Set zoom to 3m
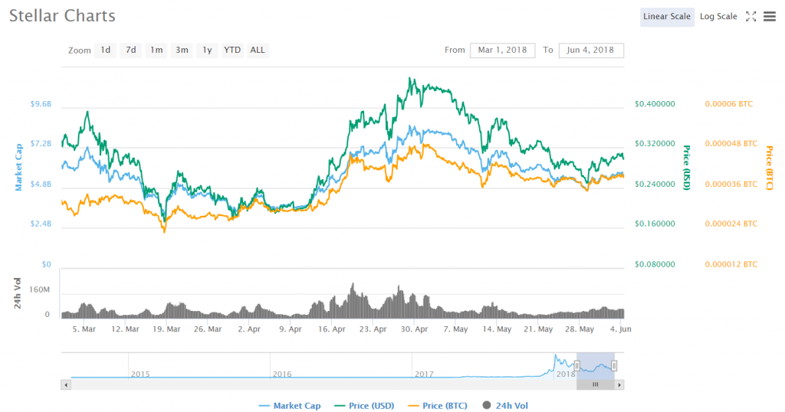This screenshot has height=412, width=785. pyautogui.click(x=182, y=50)
